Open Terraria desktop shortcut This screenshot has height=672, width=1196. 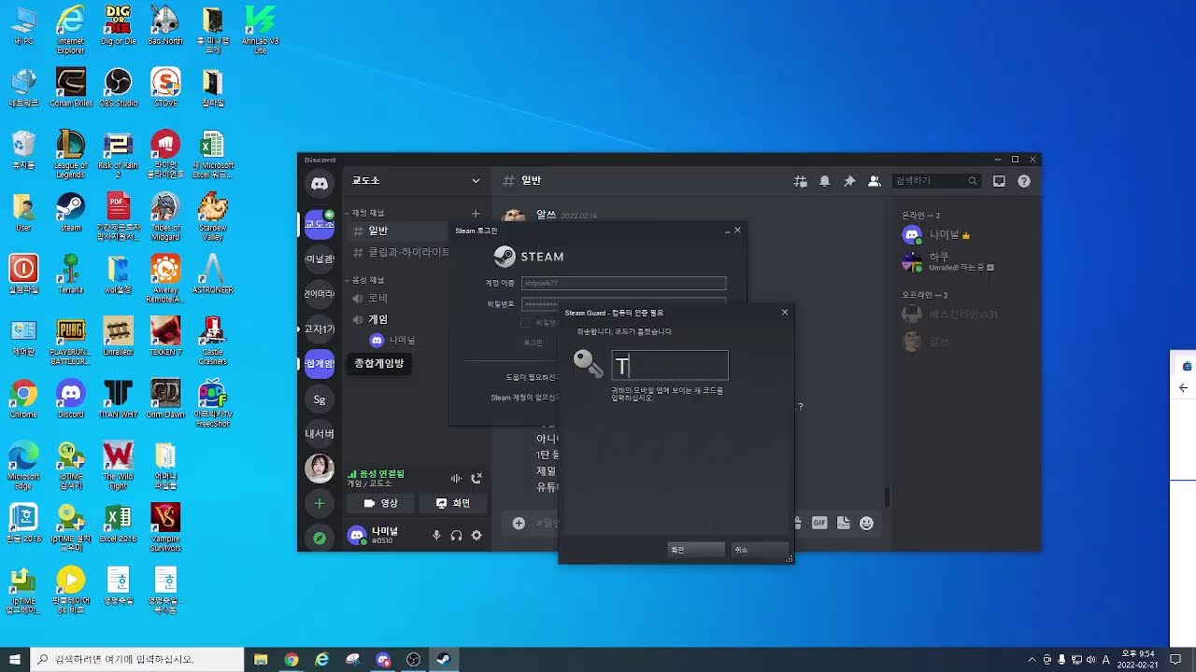pyautogui.click(x=70, y=273)
